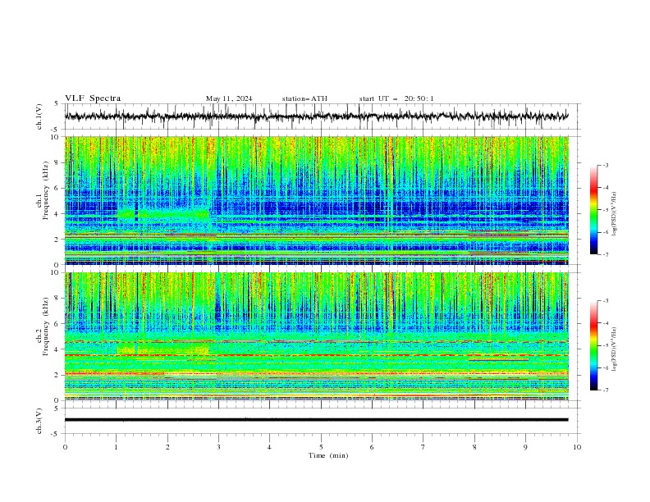The image size is (650, 502).
Task: Click time axis tick label '1'
Action: click(x=116, y=447)
